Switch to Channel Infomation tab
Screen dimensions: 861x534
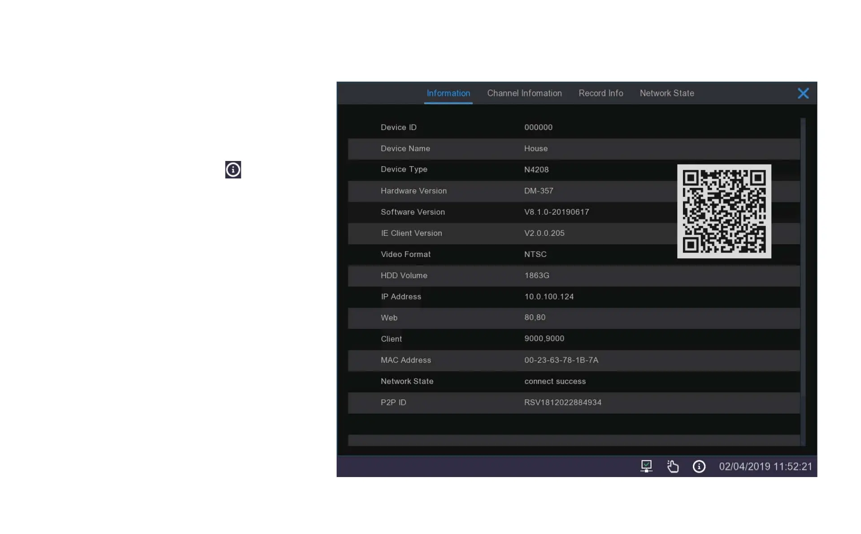pyautogui.click(x=524, y=93)
